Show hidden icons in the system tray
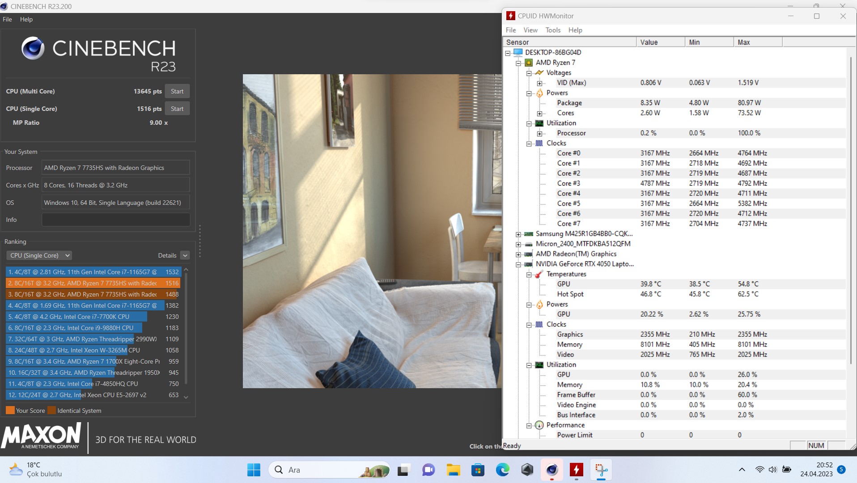Screen dimensions: 857x483 click(742, 470)
